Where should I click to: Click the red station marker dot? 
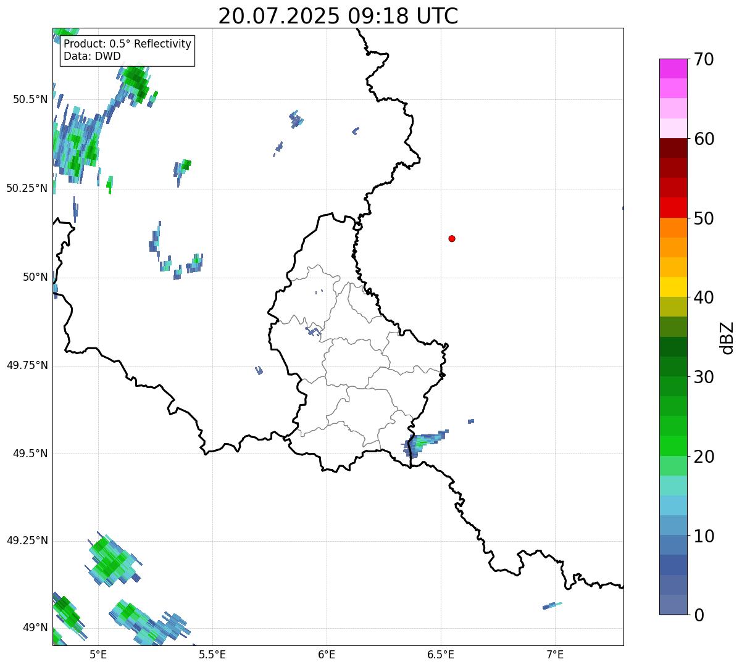(452, 239)
